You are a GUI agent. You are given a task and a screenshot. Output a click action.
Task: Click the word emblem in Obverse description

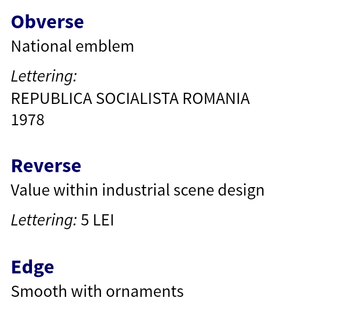(105, 46)
